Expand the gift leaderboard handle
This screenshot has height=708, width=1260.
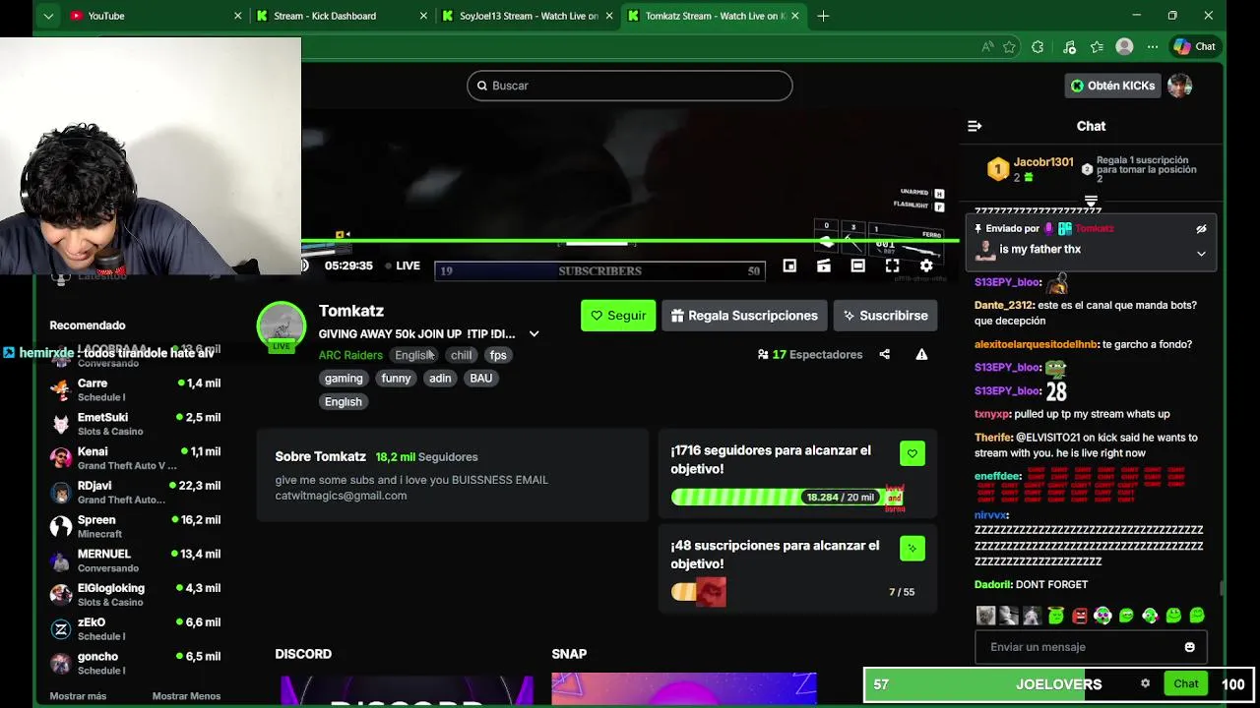(1091, 201)
